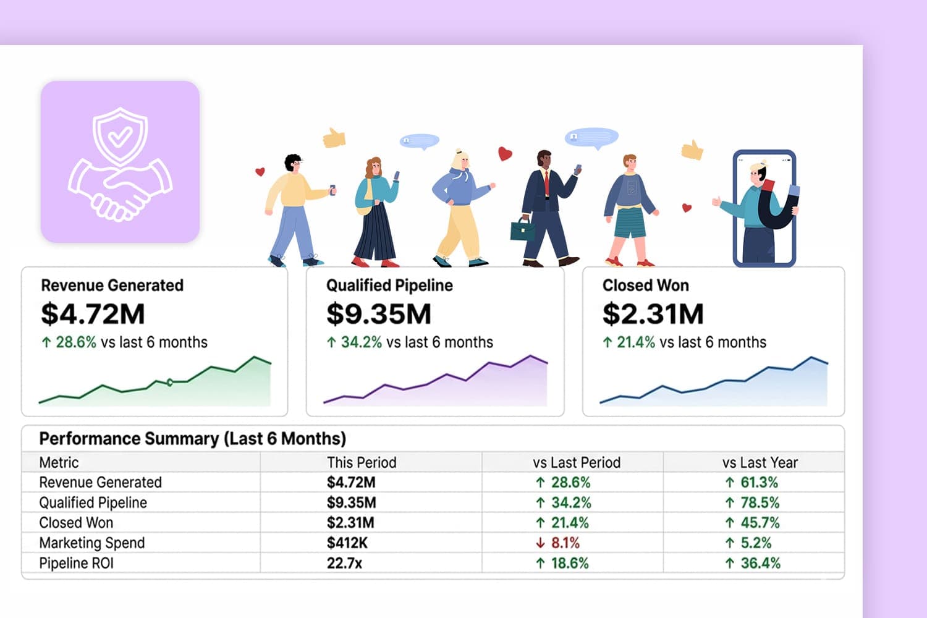The width and height of the screenshot is (927, 618).
Task: Click the red heart between third and fourth person
Action: coord(505,154)
